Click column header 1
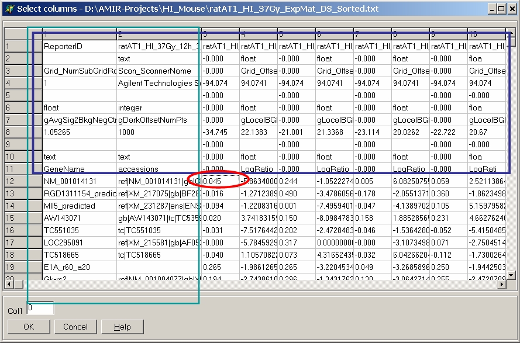 point(78,34)
